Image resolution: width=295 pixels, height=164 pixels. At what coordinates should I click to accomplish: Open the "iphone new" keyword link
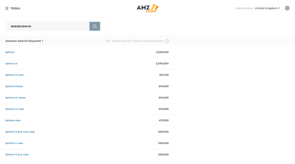pos(13,120)
